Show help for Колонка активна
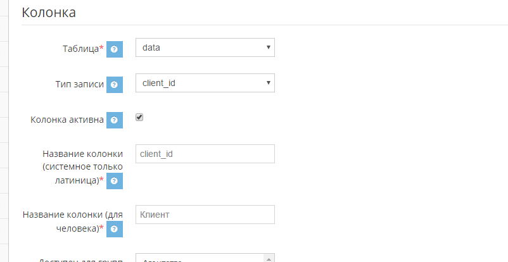This screenshot has width=508, height=262. tap(115, 120)
